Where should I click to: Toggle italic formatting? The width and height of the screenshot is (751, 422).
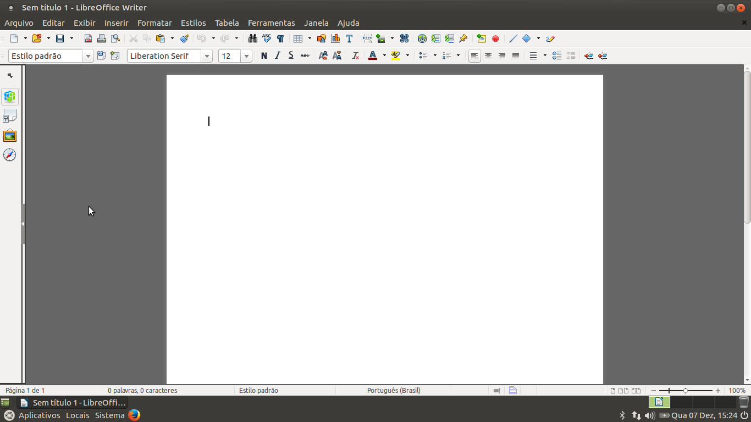pyautogui.click(x=278, y=55)
